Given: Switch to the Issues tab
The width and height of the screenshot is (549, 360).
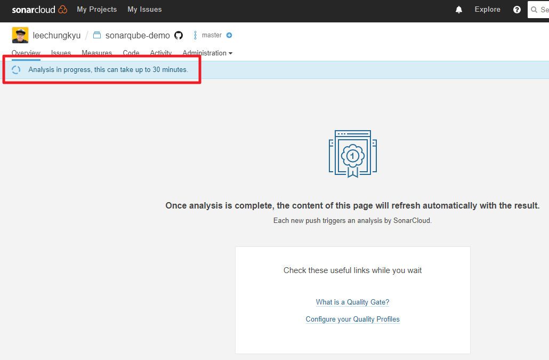Looking at the screenshot, I should [61, 53].
